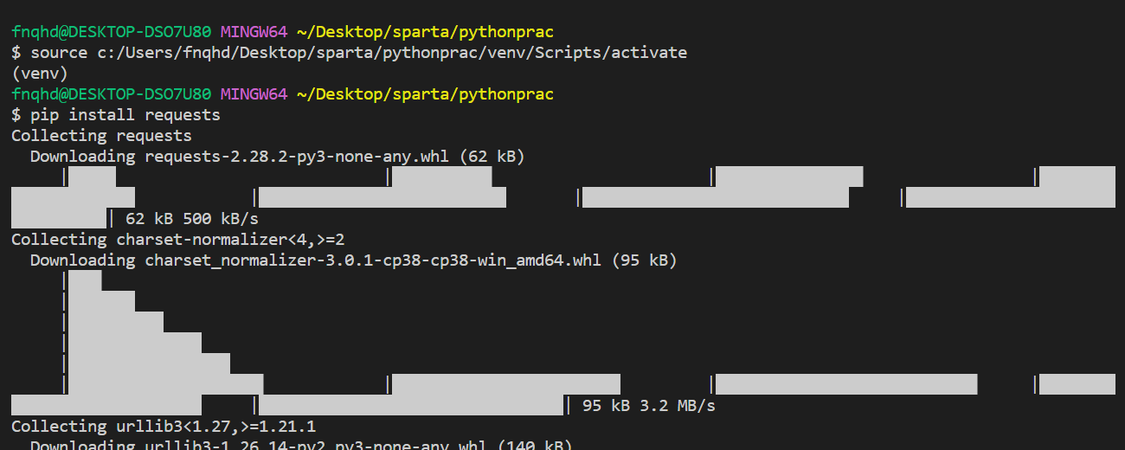Click the urllib3-1.26.14 wheel download line
This screenshot has height=450, width=1125.
coord(301,444)
